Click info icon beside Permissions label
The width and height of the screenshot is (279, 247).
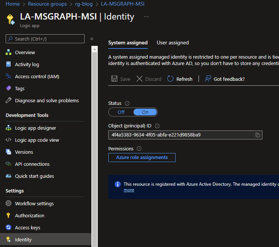pos(139,149)
